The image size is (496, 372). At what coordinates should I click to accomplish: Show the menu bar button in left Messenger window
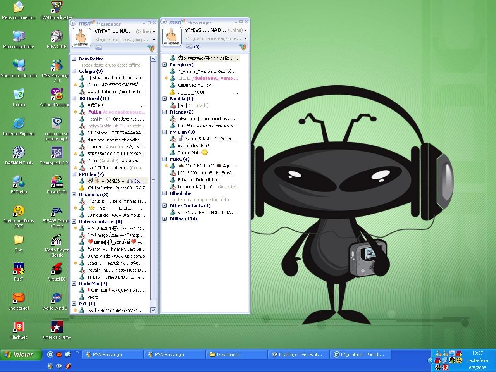(74, 23)
